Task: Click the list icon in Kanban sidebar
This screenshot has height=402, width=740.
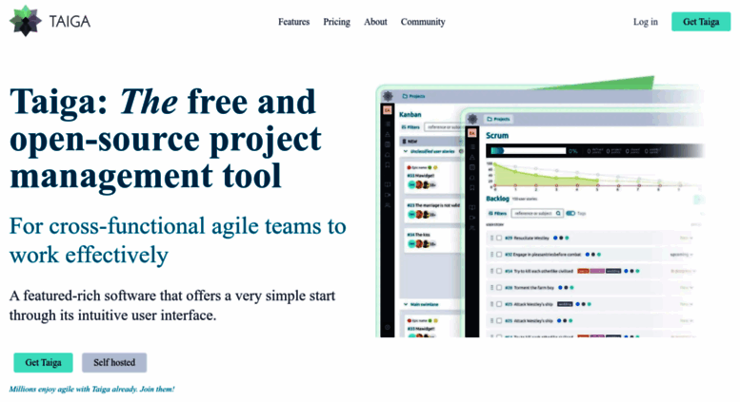Action: 388,124
